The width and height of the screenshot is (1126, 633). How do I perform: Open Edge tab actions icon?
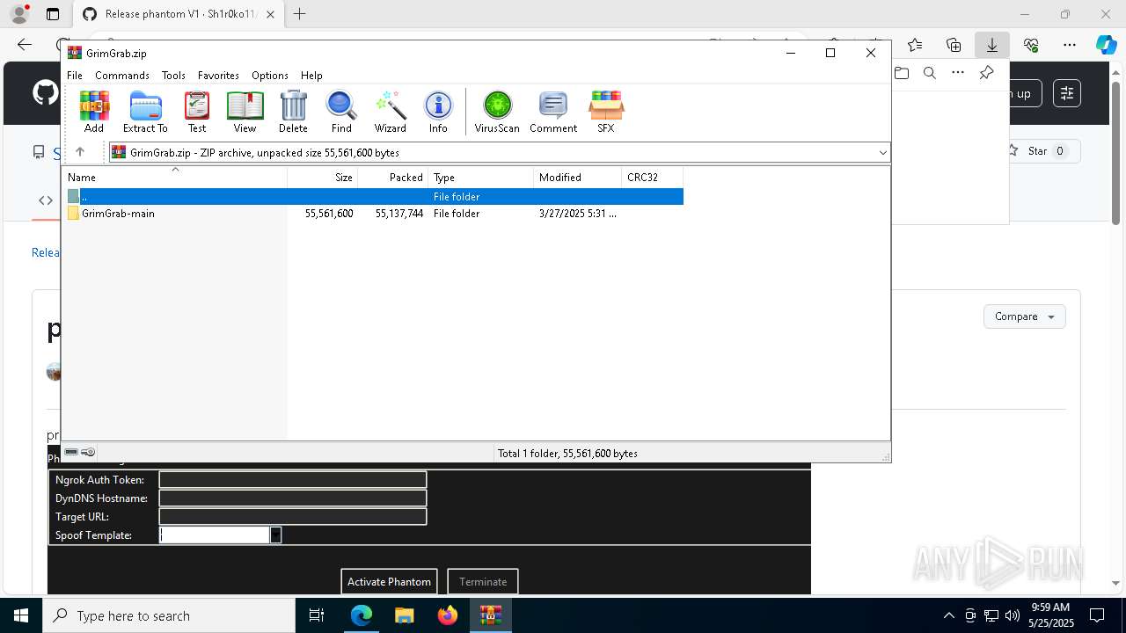(53, 14)
